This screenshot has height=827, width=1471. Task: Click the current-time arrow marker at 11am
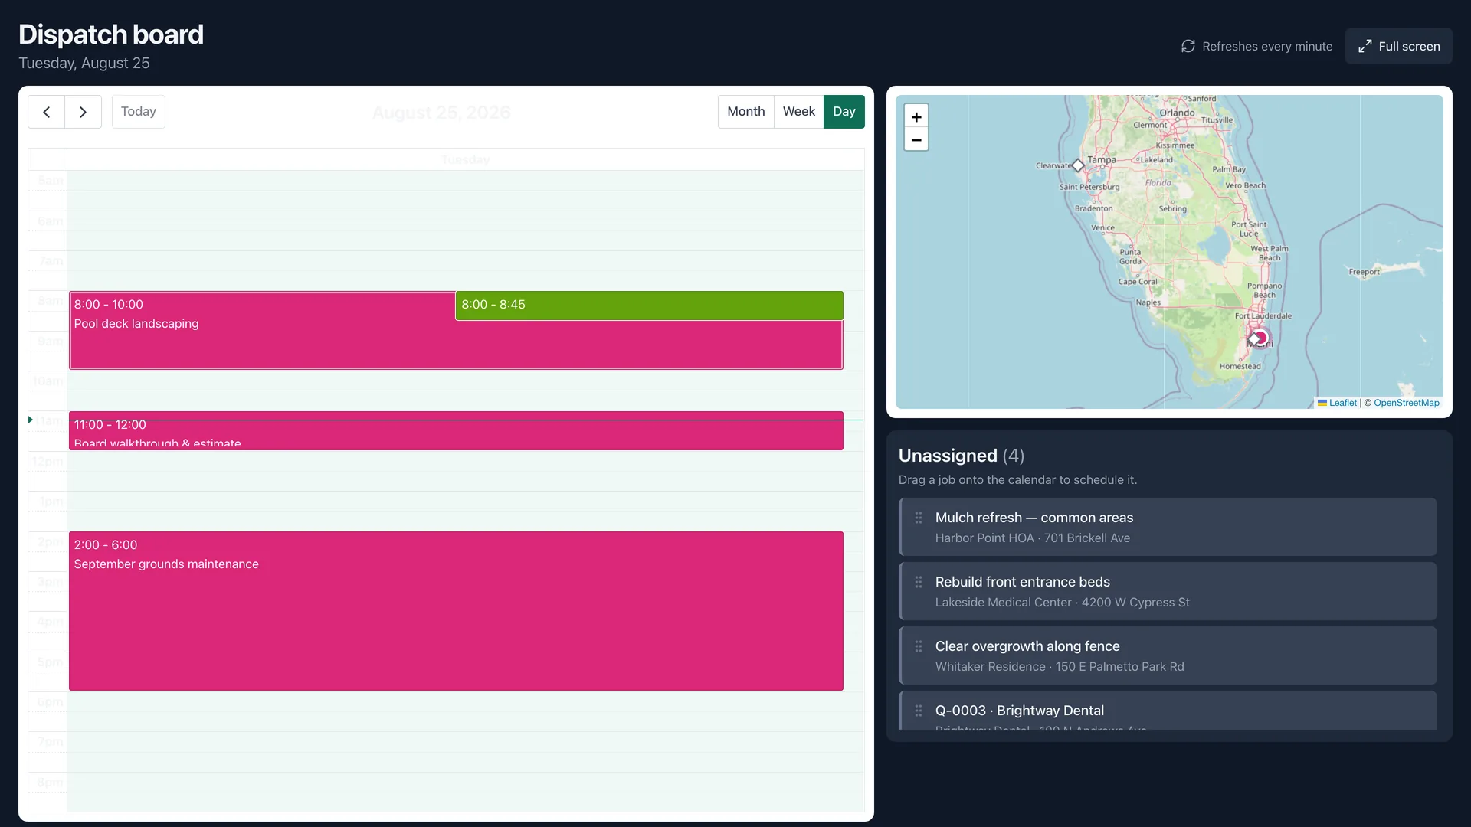point(31,420)
